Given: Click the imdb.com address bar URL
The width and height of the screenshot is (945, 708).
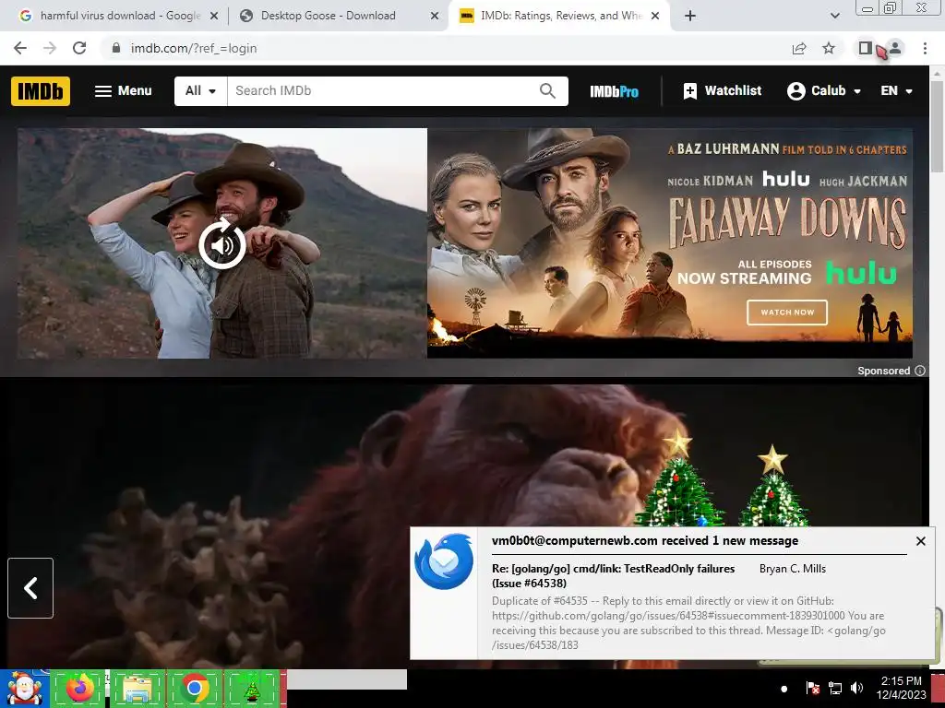Looking at the screenshot, I should (194, 48).
